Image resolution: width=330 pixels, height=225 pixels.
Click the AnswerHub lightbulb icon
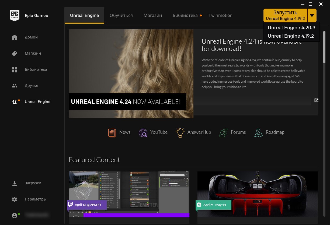[180, 132]
